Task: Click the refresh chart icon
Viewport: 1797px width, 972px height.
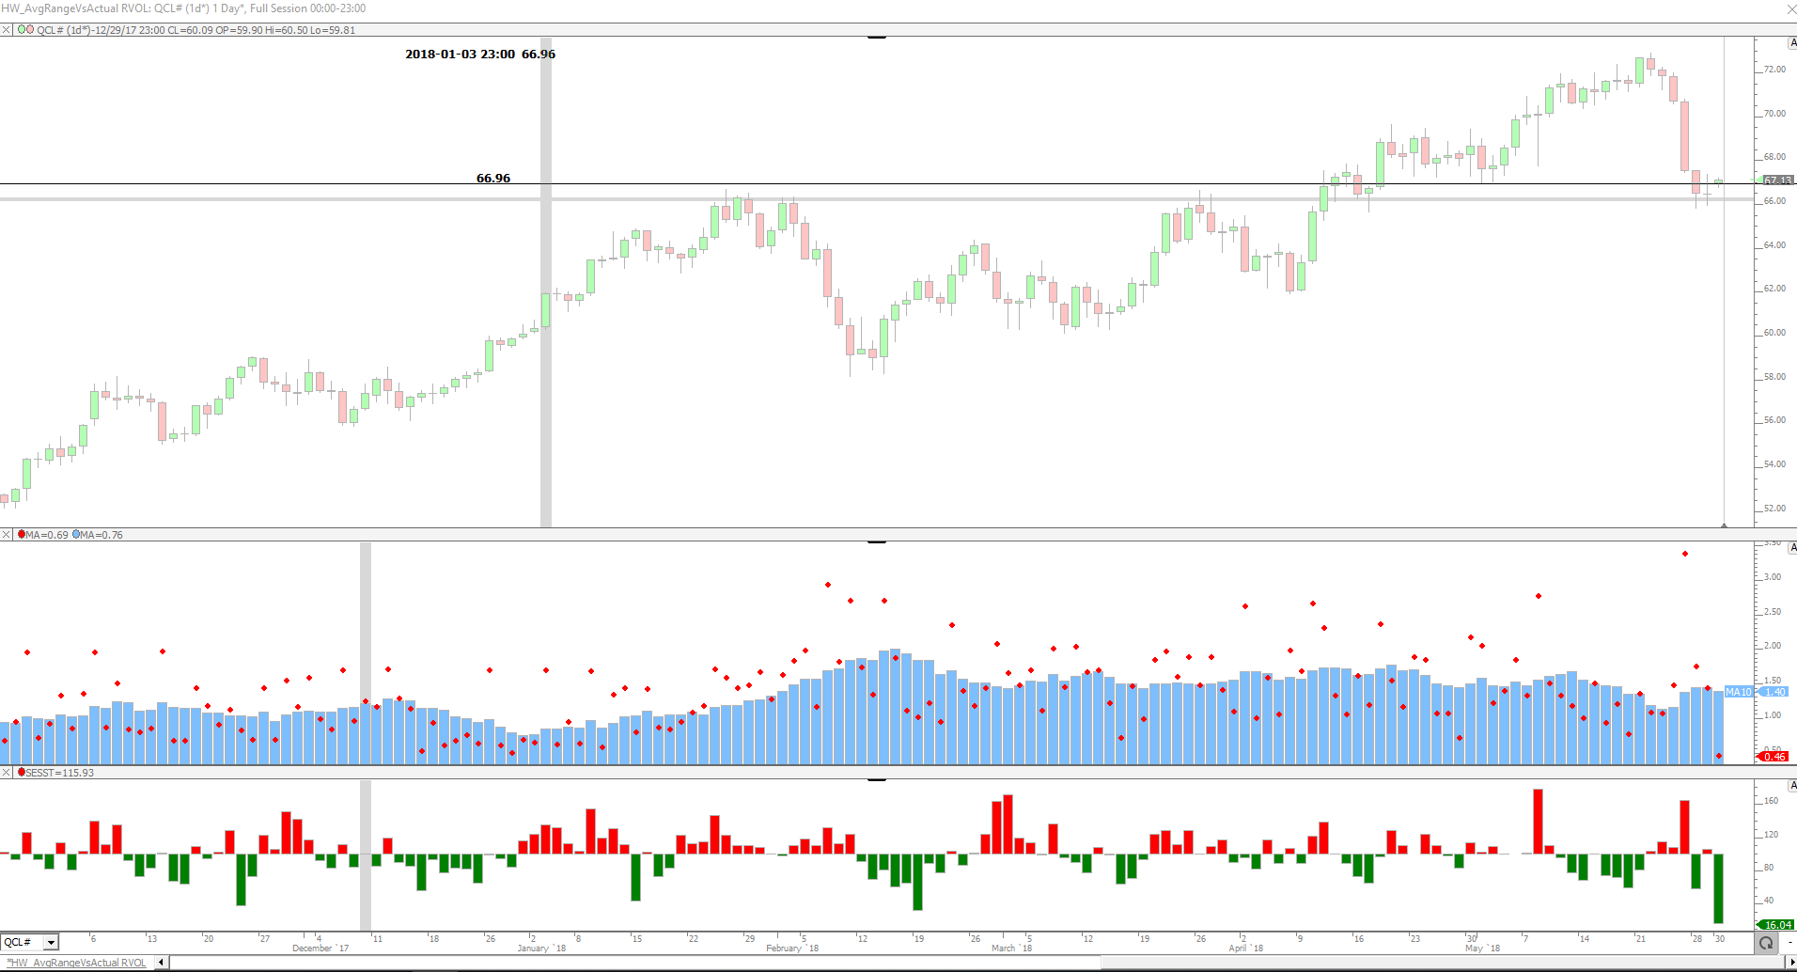Action: tap(1766, 943)
